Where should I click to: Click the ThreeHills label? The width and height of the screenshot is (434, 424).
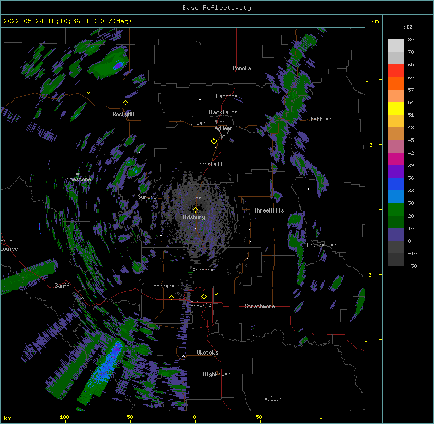(x=269, y=210)
